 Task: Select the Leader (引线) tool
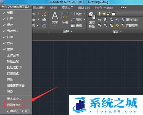click(76, 20)
